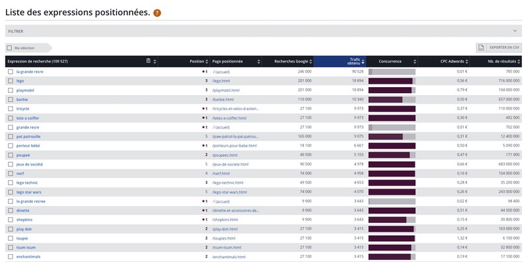528x262 pixels.
Task: Sort by Position column arrows
Action: pyautogui.click(x=207, y=61)
